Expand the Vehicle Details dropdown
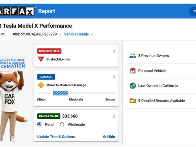196x147 pixels. tap(78, 34)
